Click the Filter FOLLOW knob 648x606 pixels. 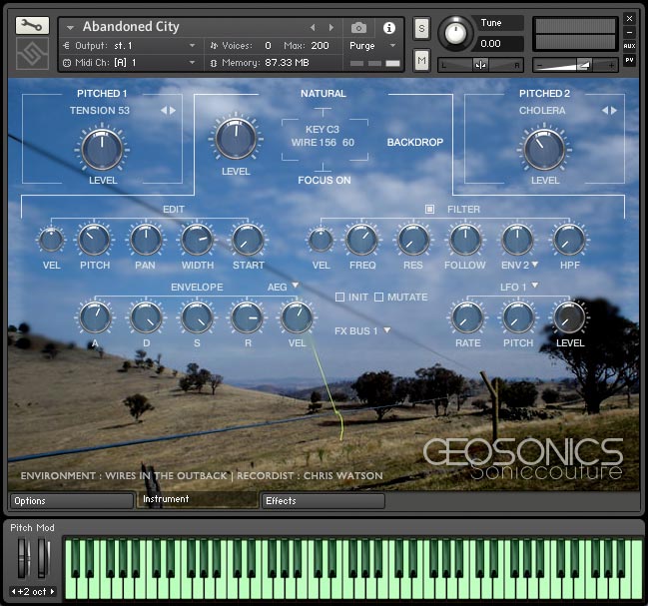[x=465, y=240]
